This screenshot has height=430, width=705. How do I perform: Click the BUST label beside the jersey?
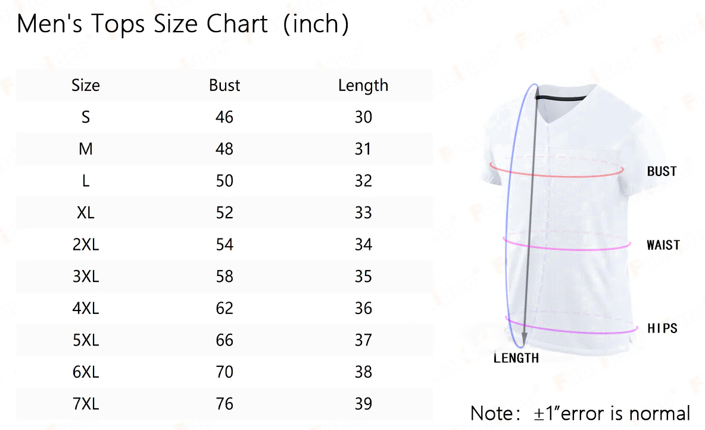(x=662, y=171)
